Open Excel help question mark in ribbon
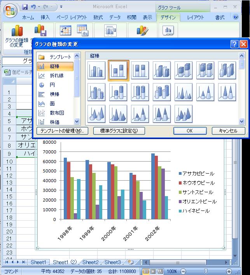 pyautogui.click(x=236, y=17)
